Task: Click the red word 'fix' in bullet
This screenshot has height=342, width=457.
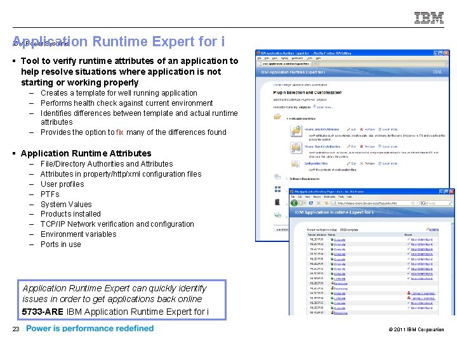Action: pyautogui.click(x=120, y=132)
